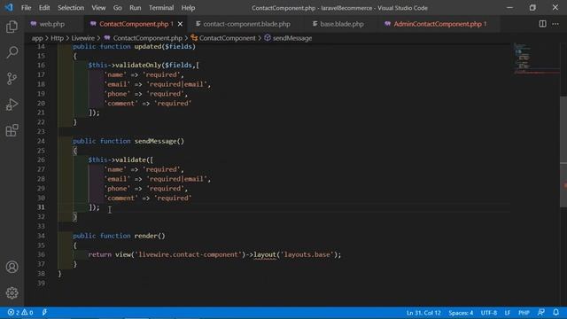Viewport: 567px width, 319px height.
Task: Click 'Spaces: 4' indentation setting
Action: click(x=461, y=313)
